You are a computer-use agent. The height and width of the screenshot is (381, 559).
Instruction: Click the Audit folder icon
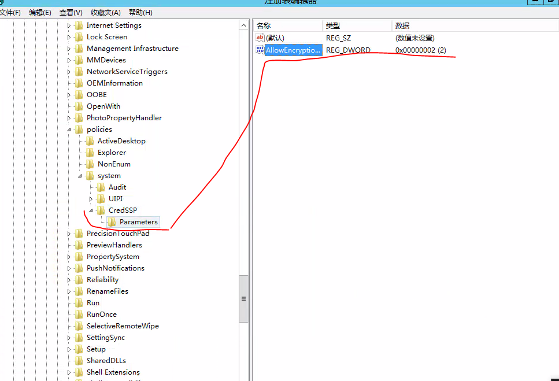pos(101,187)
